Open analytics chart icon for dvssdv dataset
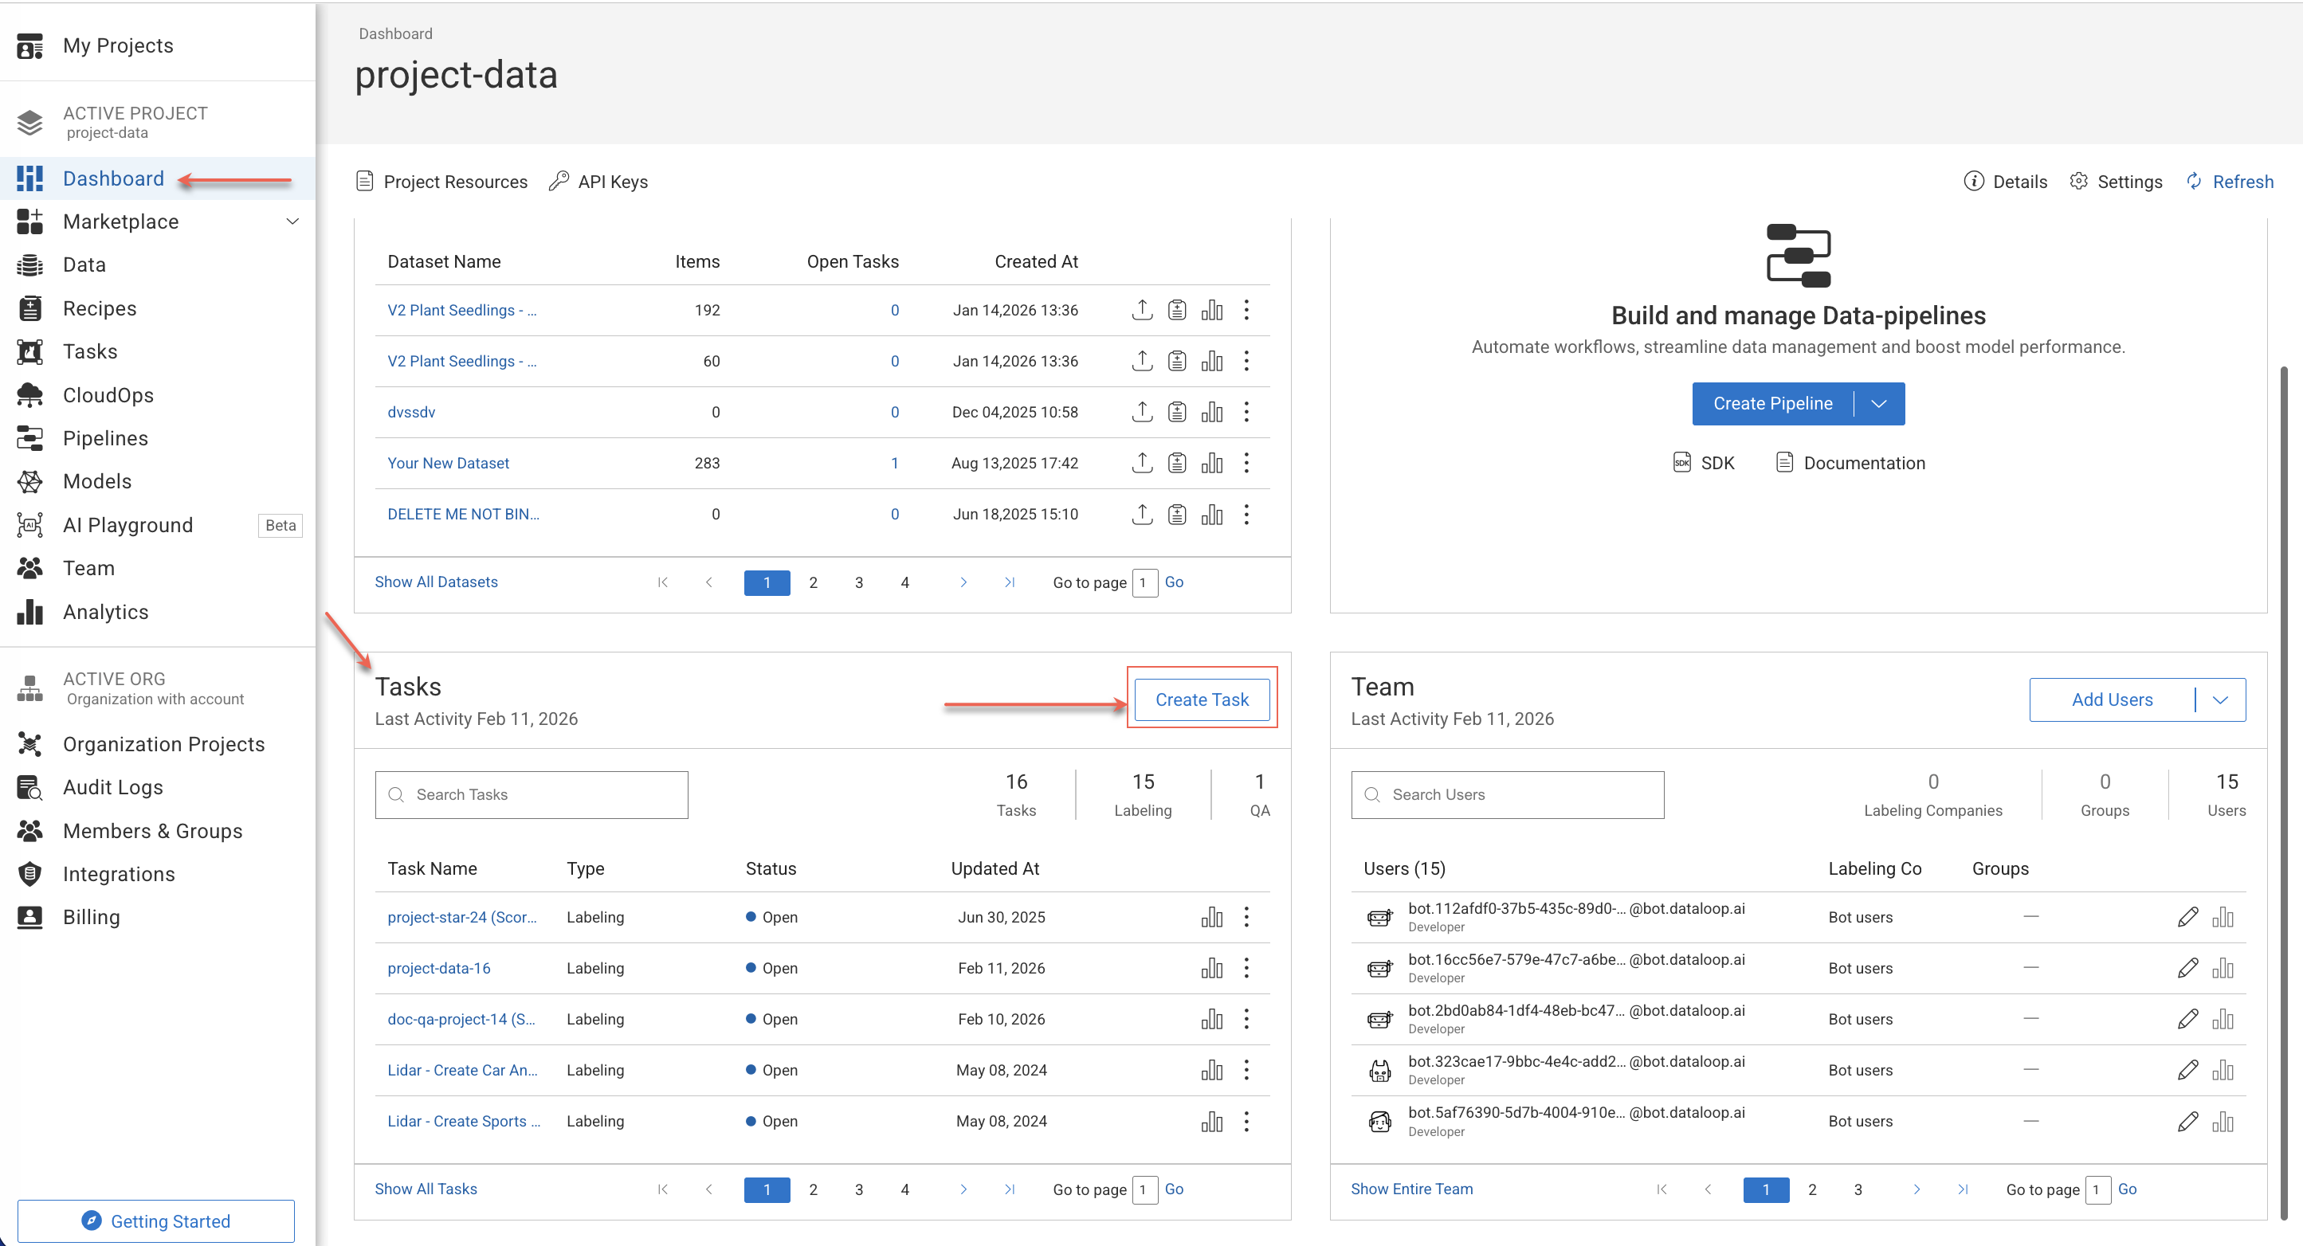Image resolution: width=2303 pixels, height=1246 pixels. pyautogui.click(x=1211, y=412)
